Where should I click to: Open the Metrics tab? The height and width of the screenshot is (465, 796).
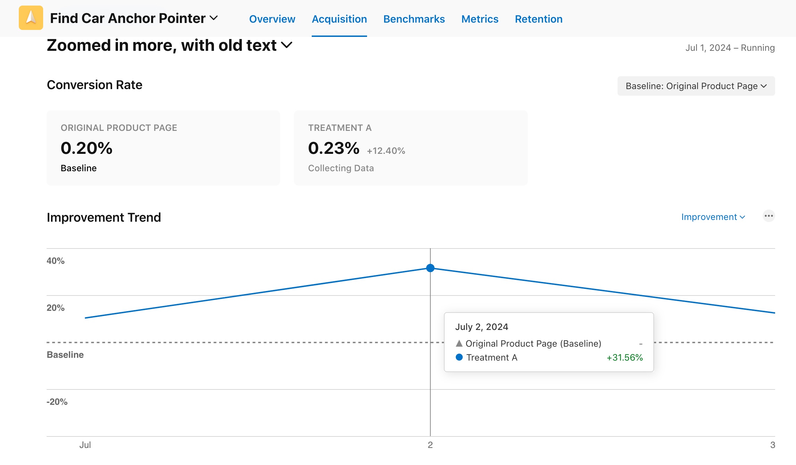point(480,19)
